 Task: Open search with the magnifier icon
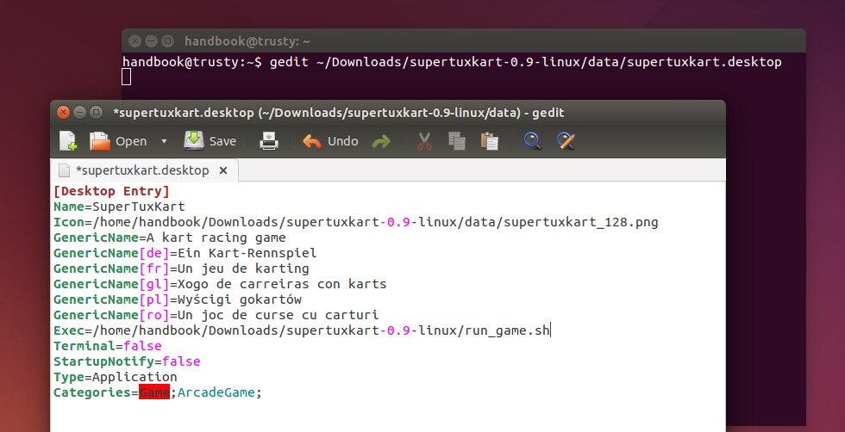click(x=533, y=141)
